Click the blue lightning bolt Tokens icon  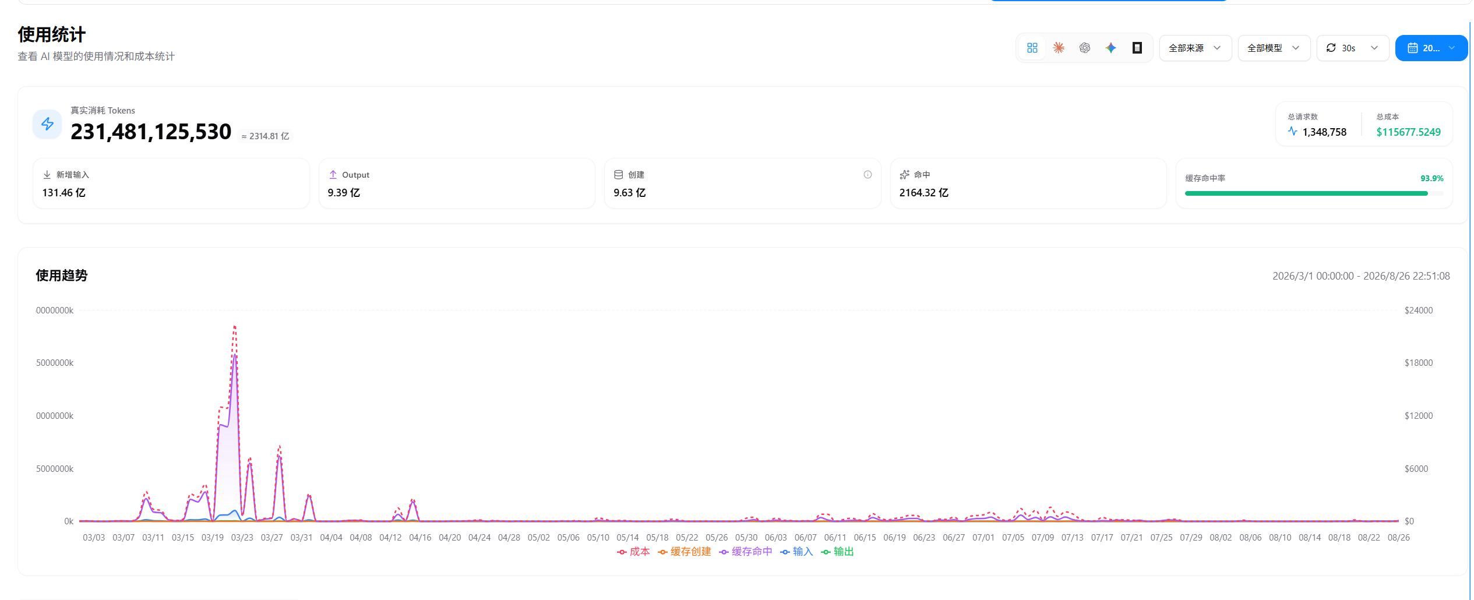coord(47,124)
